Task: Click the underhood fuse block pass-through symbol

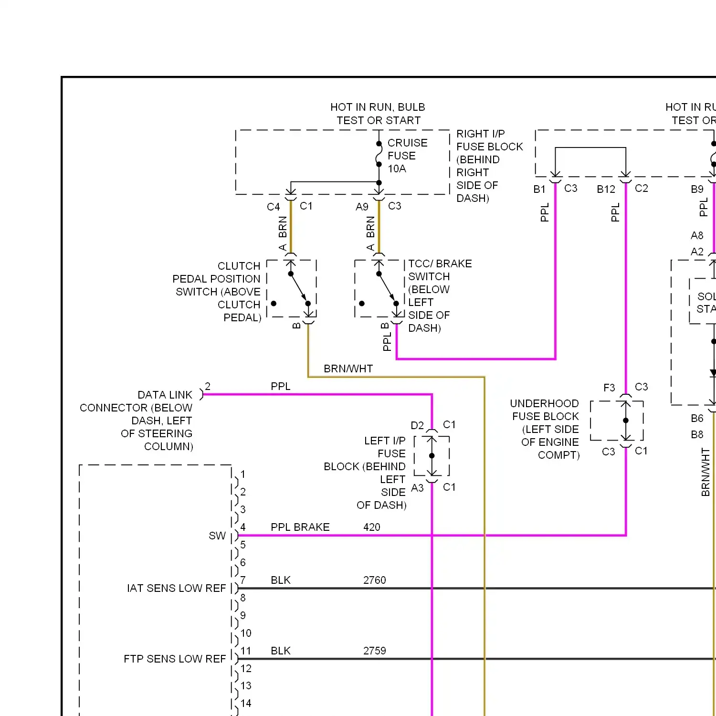Action: [x=617, y=421]
